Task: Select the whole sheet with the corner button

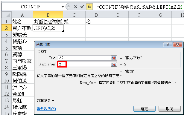Action: (7, 15)
